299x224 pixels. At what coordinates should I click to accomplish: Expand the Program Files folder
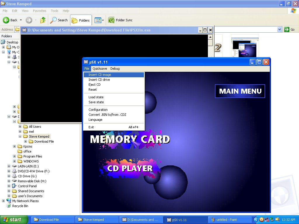pos(15,156)
